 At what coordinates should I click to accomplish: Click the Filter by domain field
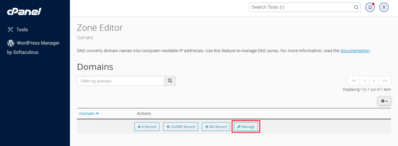[x=120, y=81]
